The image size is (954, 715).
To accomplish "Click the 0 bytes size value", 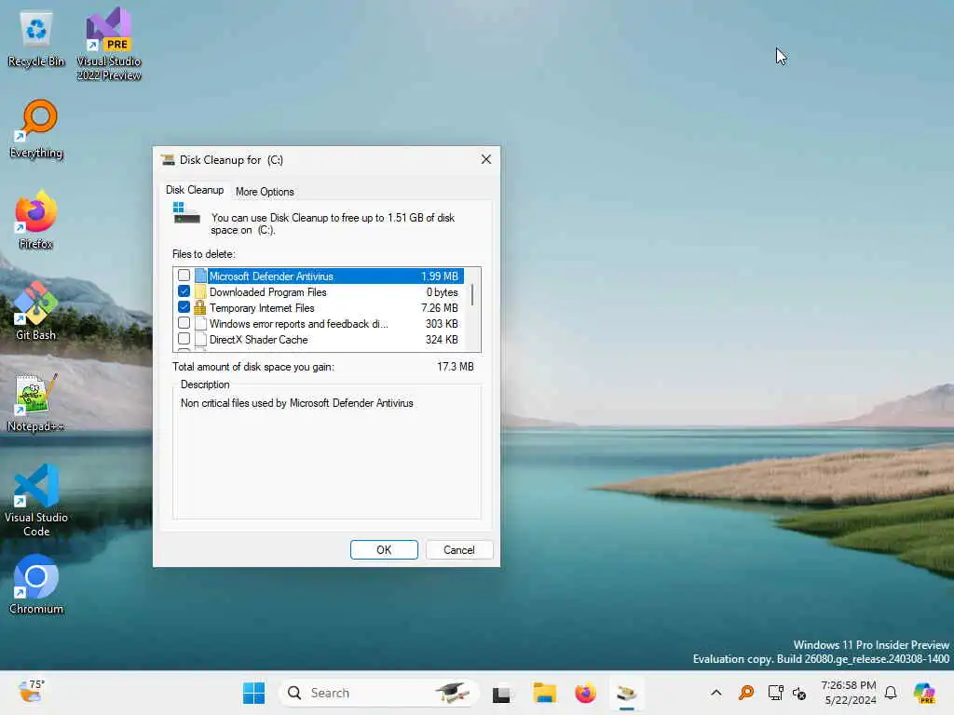I will click(443, 291).
